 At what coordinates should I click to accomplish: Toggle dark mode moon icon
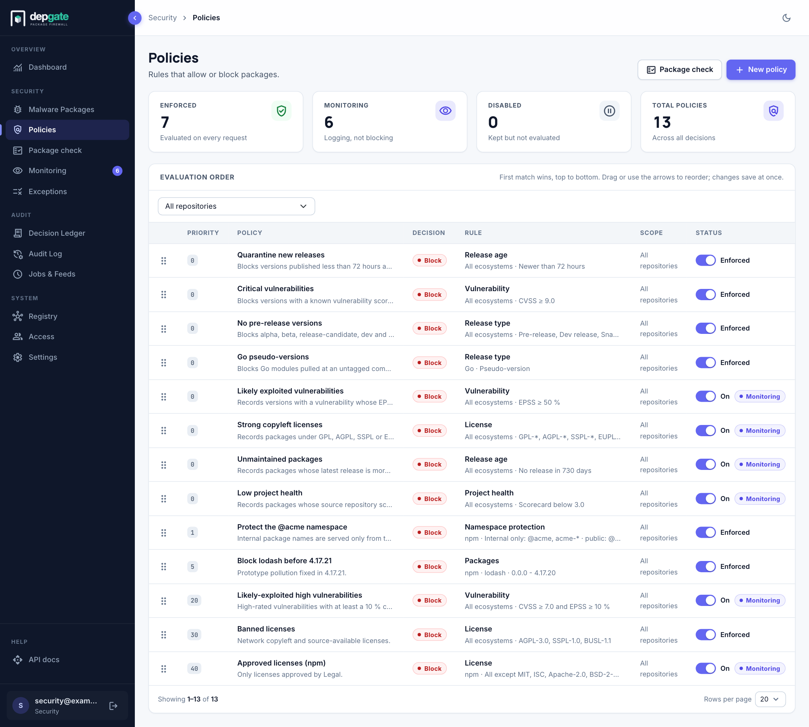(786, 18)
